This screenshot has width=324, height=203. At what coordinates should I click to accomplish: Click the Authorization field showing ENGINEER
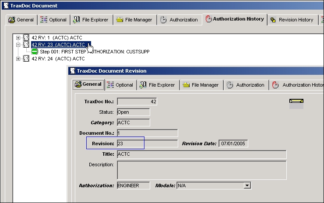(x=134, y=185)
